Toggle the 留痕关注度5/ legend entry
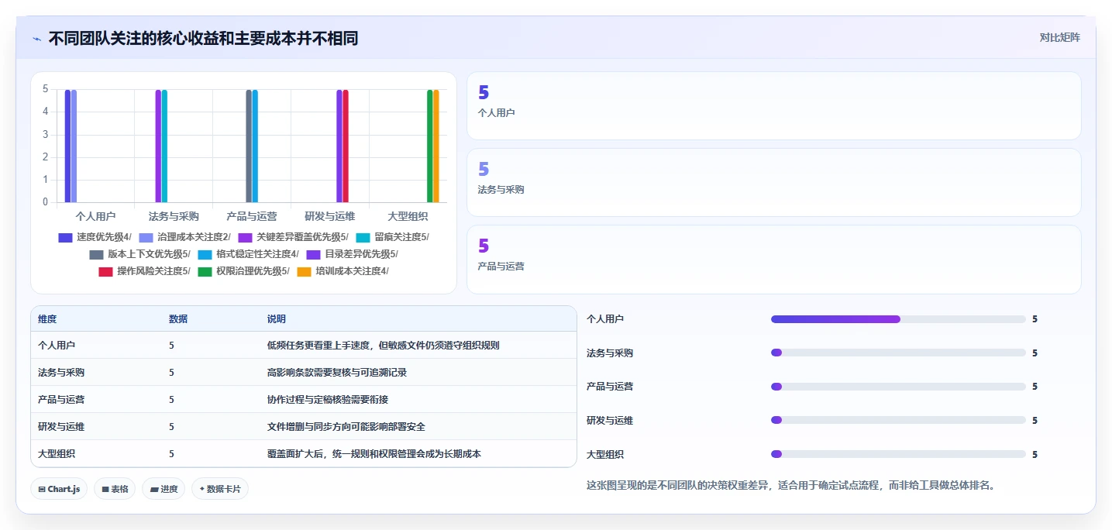The width and height of the screenshot is (1112, 530). [x=392, y=237]
